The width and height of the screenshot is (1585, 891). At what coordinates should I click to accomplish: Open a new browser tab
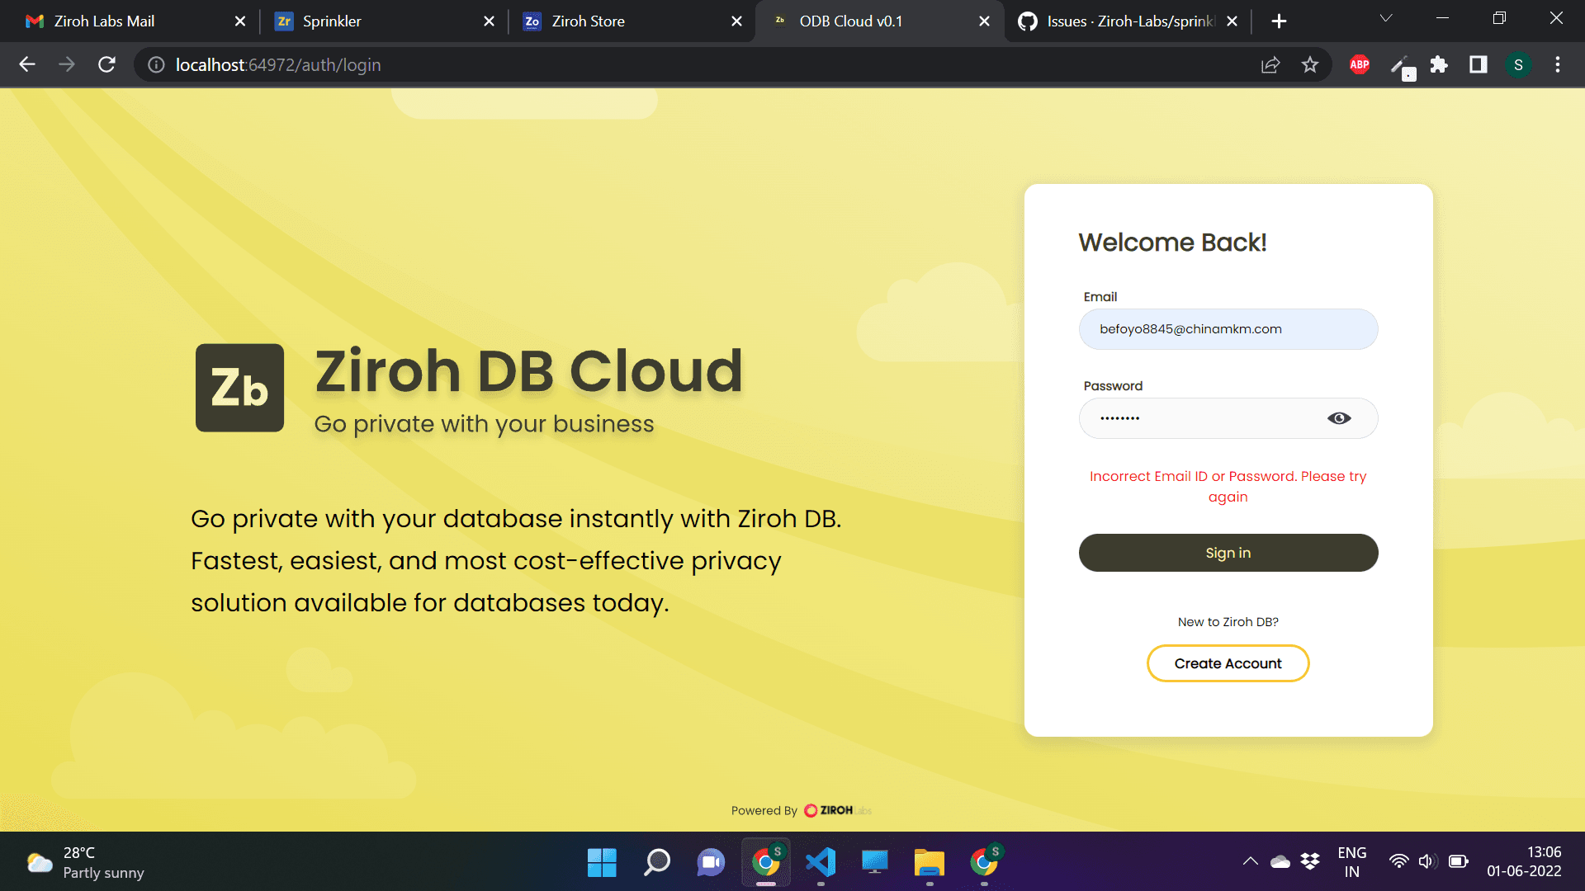pyautogui.click(x=1279, y=21)
